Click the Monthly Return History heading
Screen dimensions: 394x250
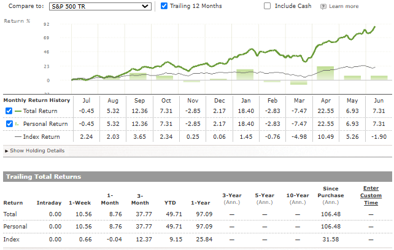(37, 100)
